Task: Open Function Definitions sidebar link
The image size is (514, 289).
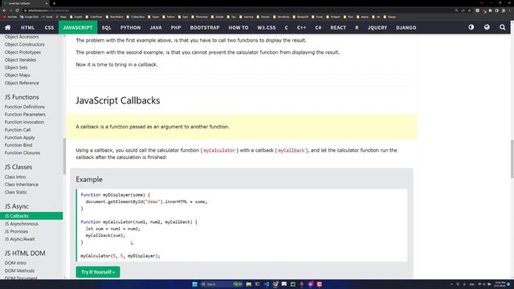Action: (25, 107)
